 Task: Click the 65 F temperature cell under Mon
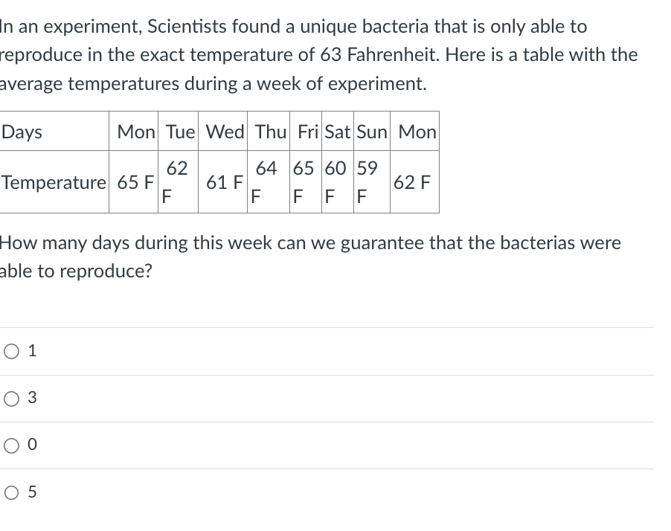pos(135,182)
